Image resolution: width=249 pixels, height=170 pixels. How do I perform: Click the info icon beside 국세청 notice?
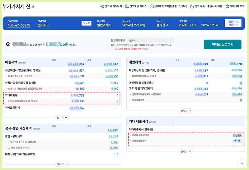pyautogui.click(x=112, y=45)
